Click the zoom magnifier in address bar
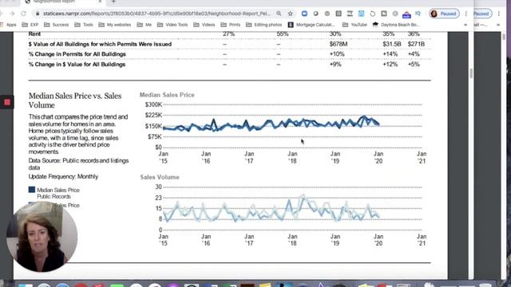 coord(279,14)
